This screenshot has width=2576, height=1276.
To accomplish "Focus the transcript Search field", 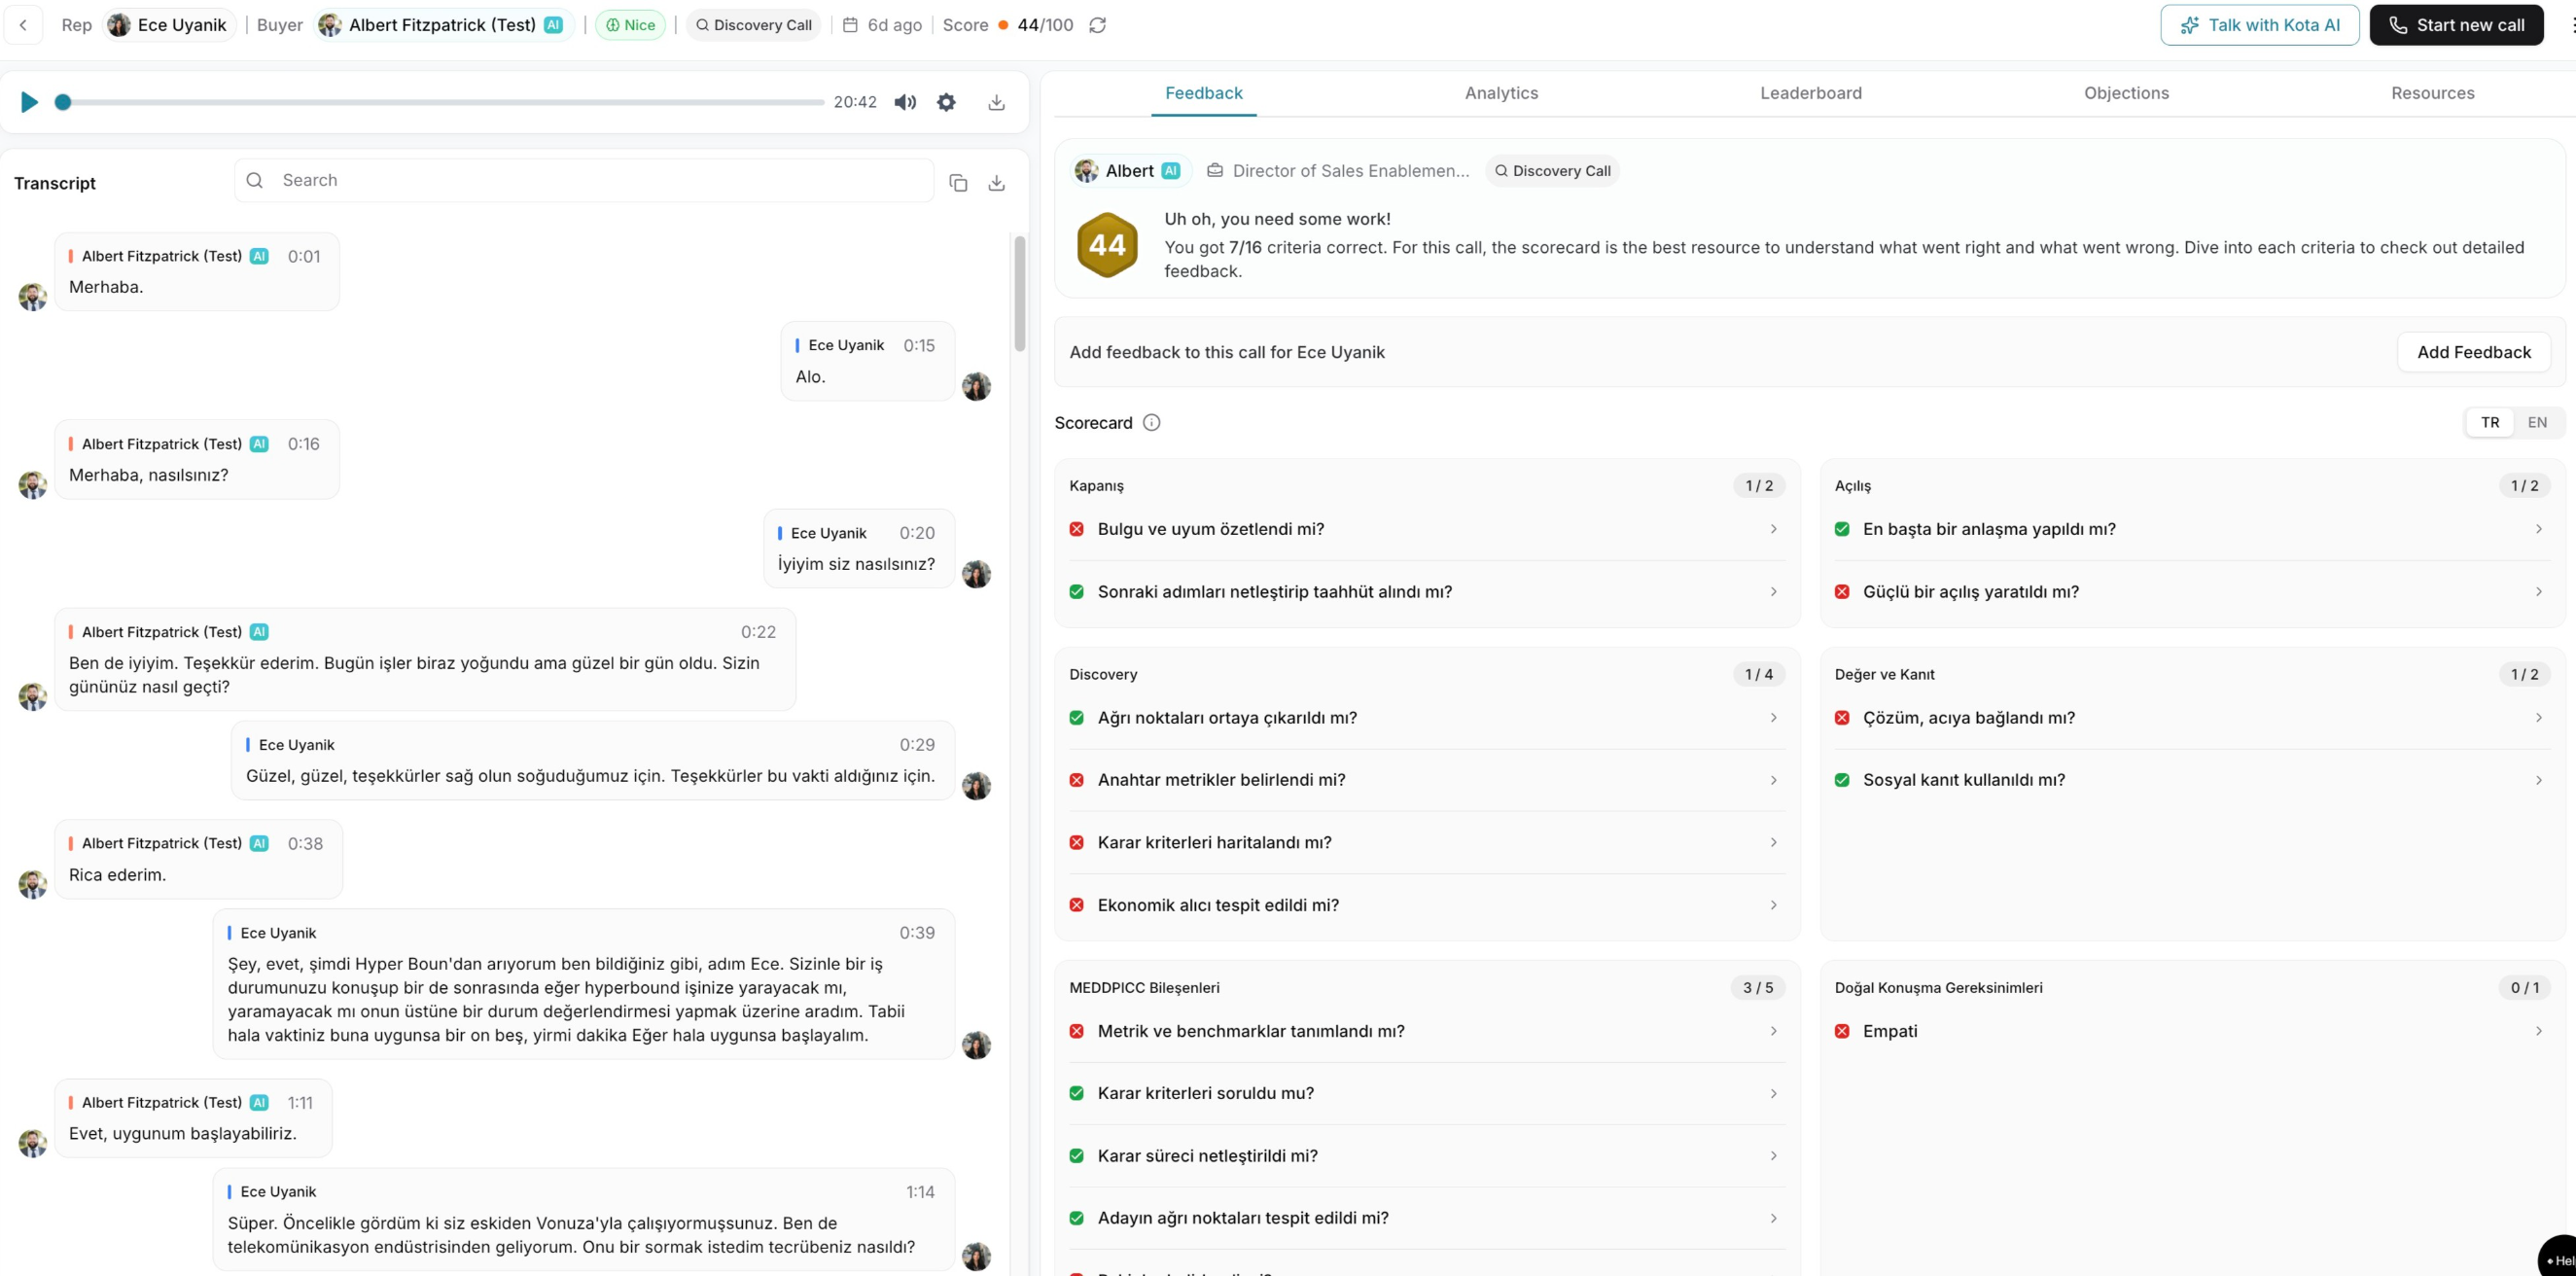I will coord(584,180).
